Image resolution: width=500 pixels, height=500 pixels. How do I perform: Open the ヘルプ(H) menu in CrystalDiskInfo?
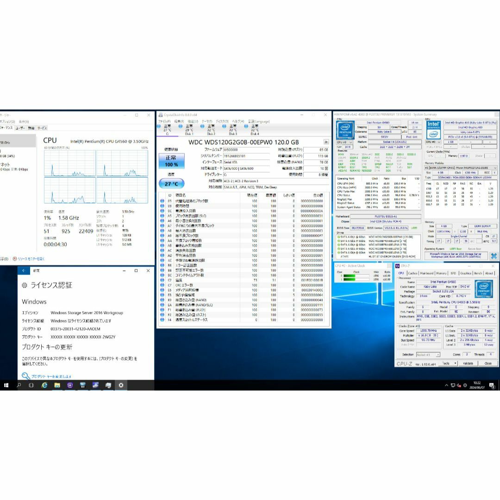pyautogui.click(x=238, y=121)
